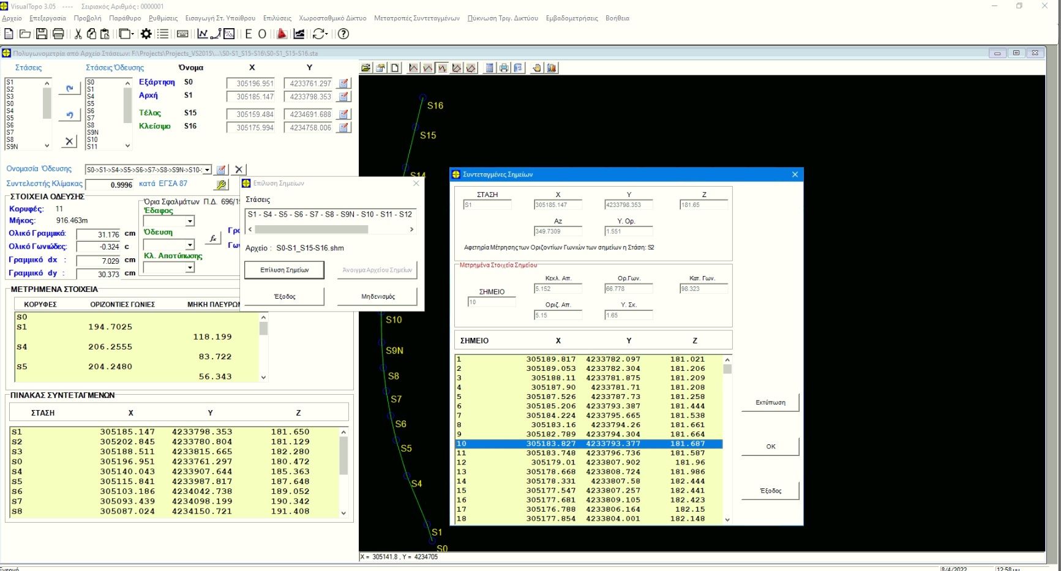Click the settings gear icon in main toolbar
Image resolution: width=1061 pixels, height=571 pixels.
(x=146, y=34)
